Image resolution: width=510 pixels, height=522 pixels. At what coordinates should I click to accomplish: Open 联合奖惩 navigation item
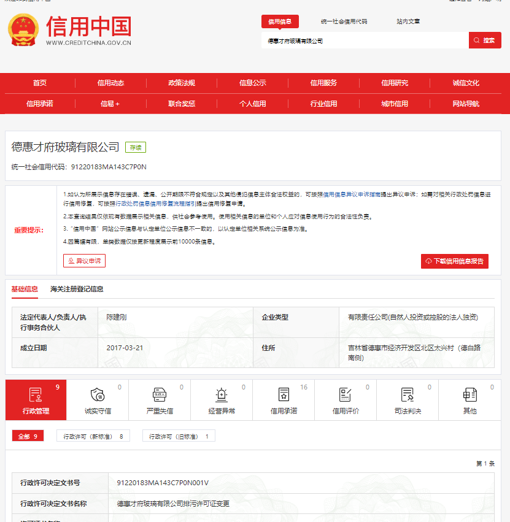coord(182,104)
